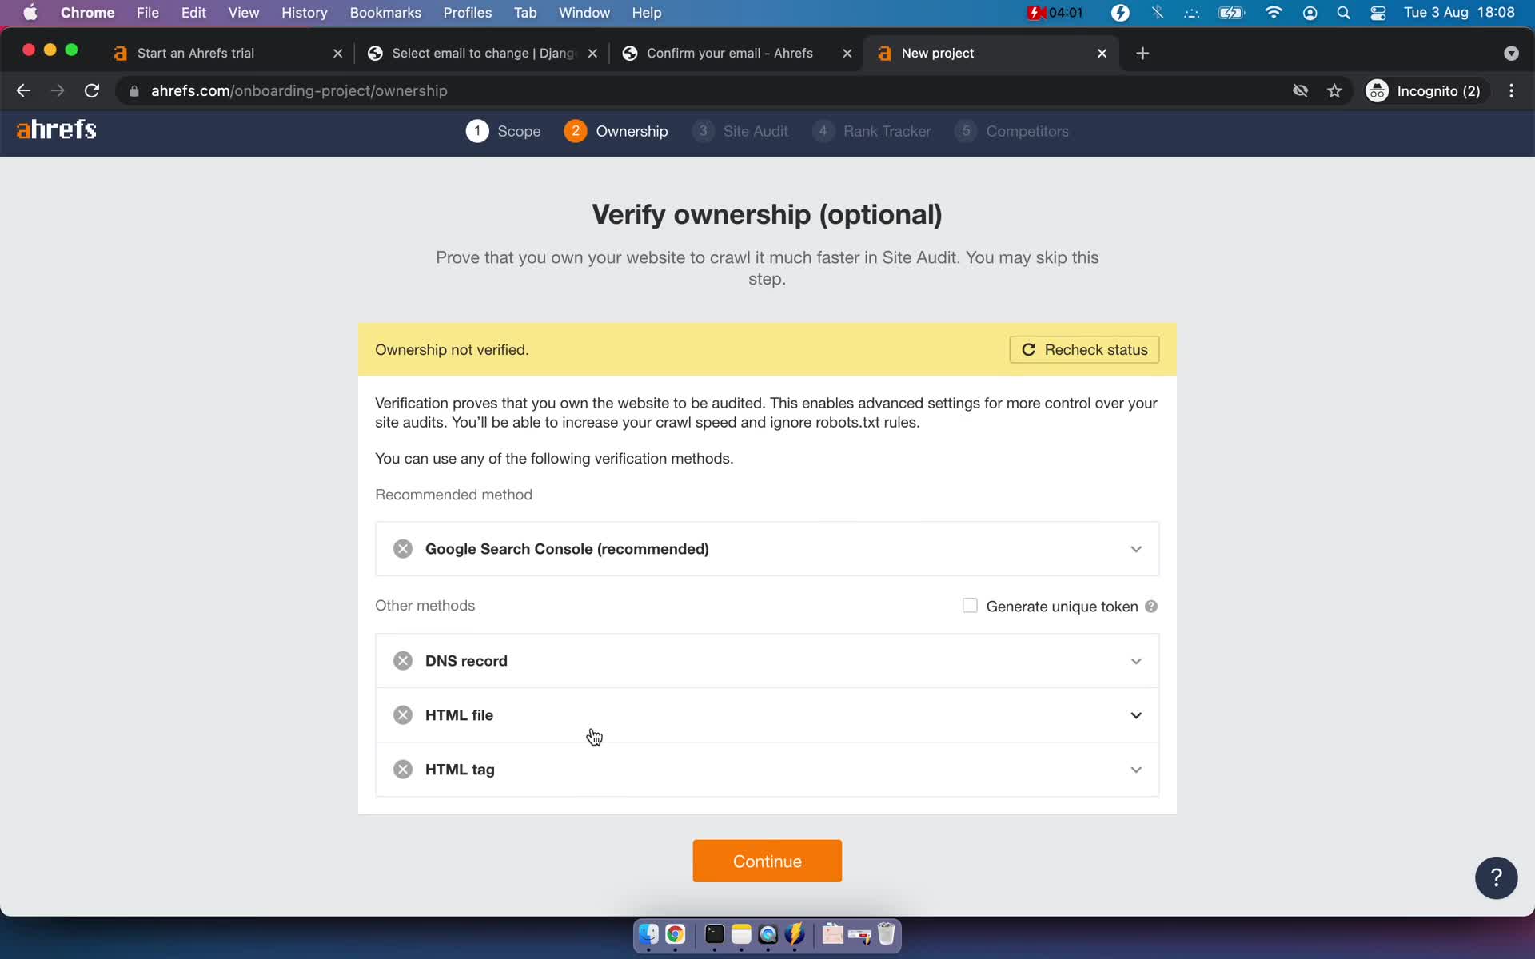This screenshot has width=1535, height=959.
Task: Click the new tab plus button
Action: (x=1144, y=53)
